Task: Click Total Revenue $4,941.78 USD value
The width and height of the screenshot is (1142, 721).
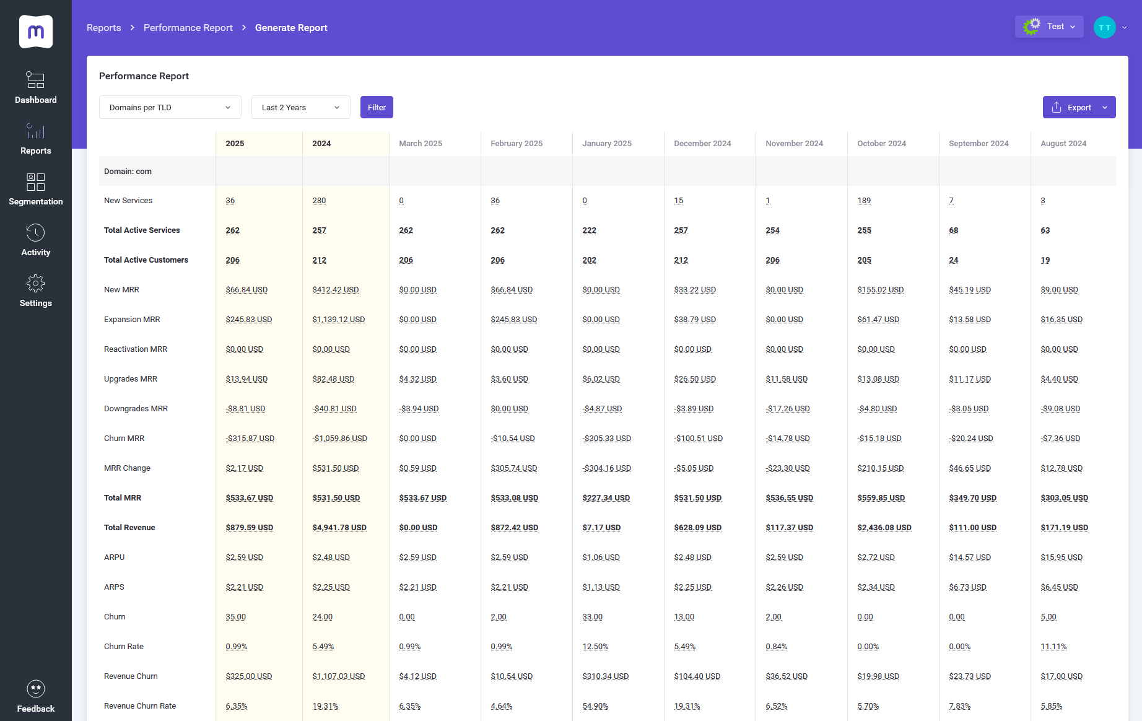Action: tap(339, 528)
